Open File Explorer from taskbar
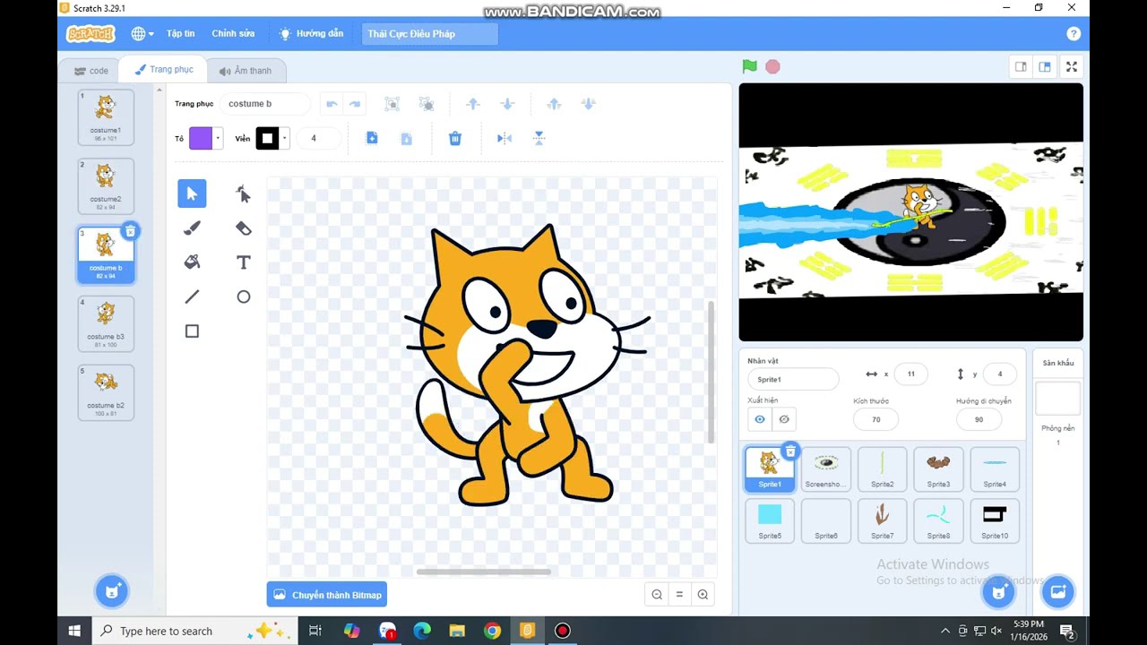 [457, 631]
